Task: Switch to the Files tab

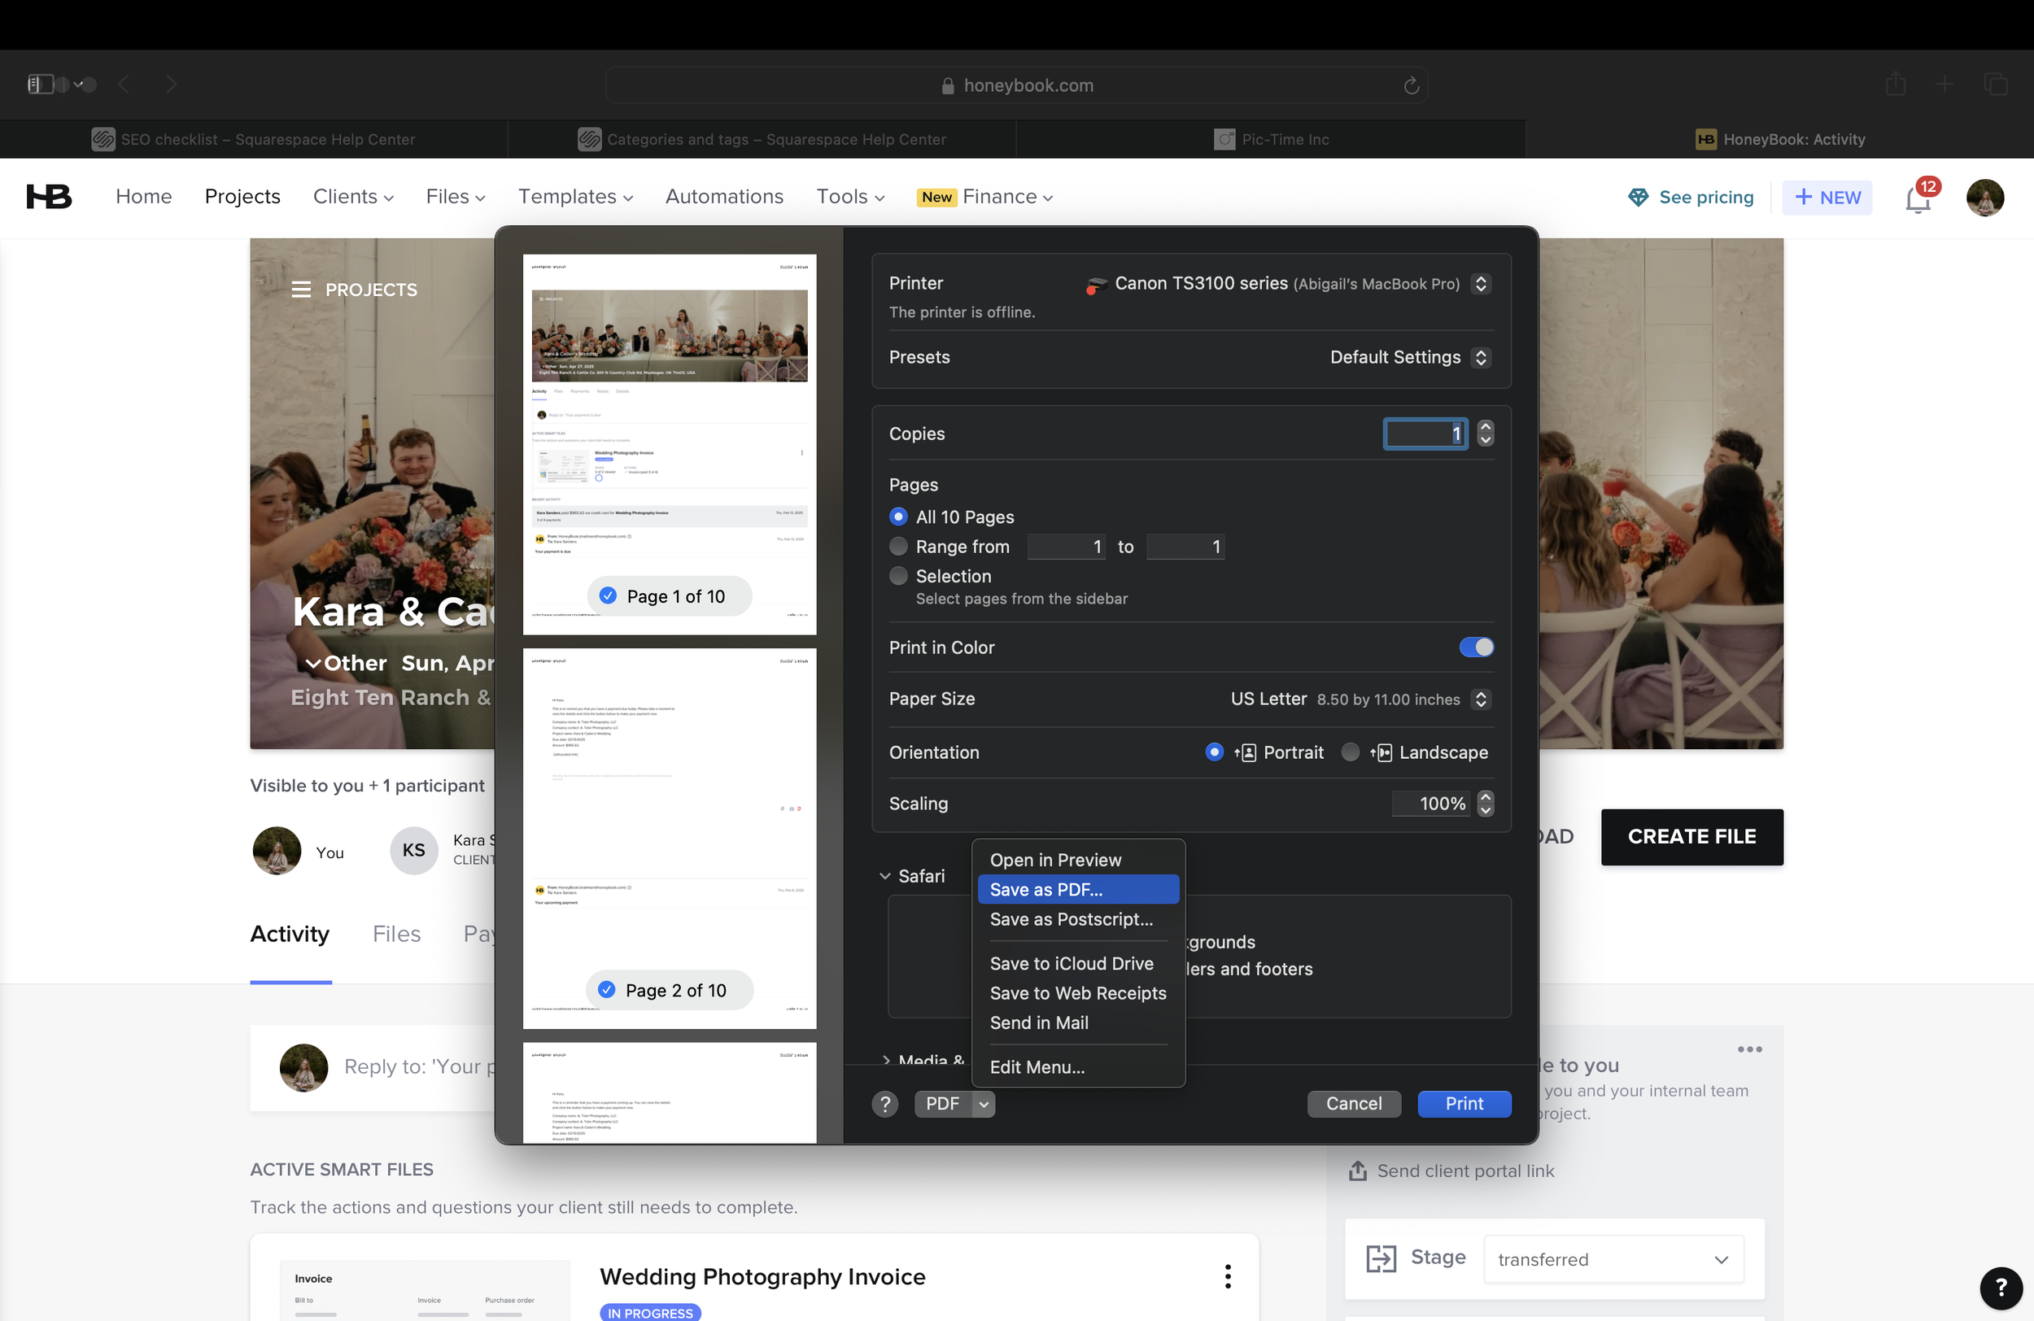Action: [x=395, y=934]
